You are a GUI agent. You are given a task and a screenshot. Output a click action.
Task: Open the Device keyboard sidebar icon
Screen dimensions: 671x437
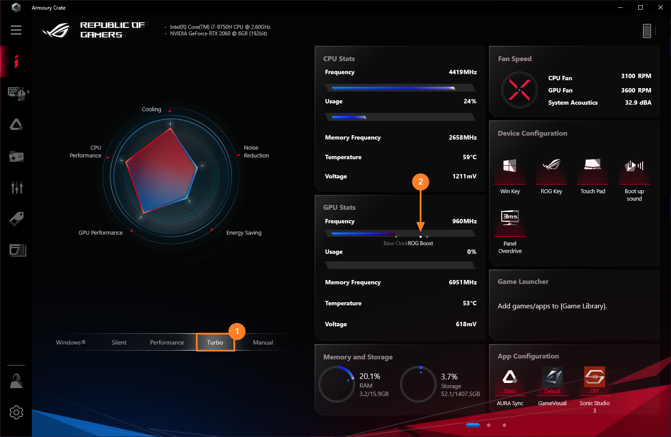point(17,93)
